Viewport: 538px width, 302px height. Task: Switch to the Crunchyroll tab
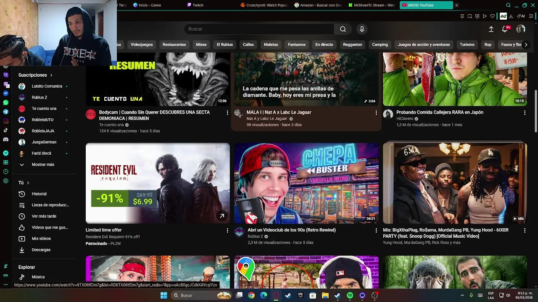(x=264, y=5)
